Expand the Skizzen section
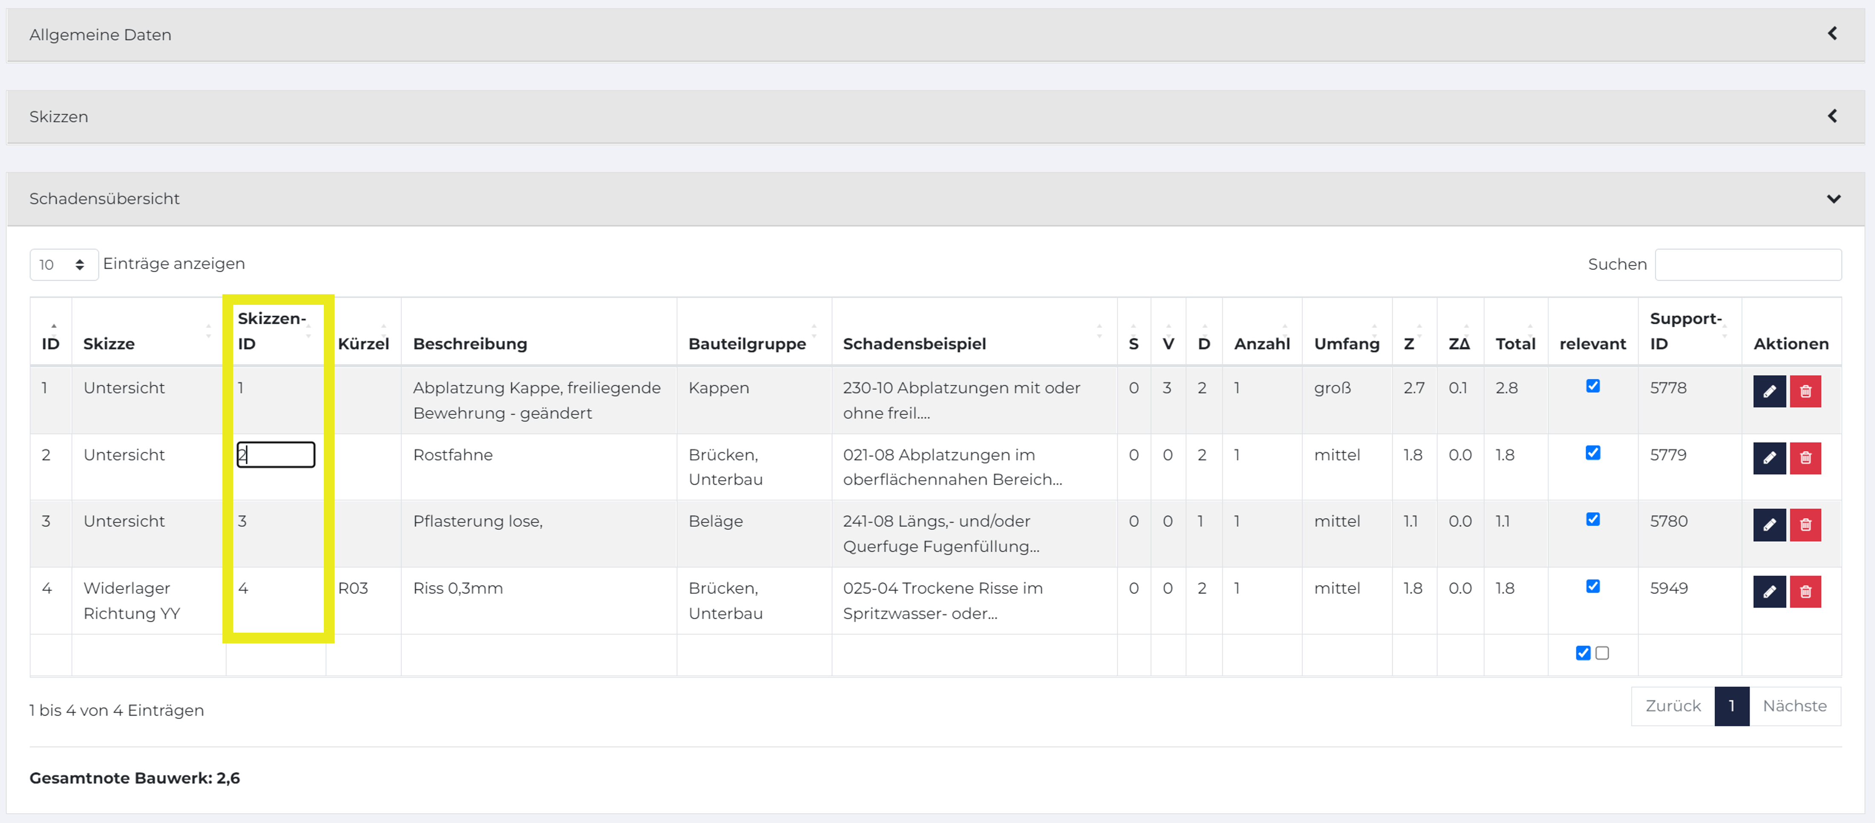The height and width of the screenshot is (823, 1875). (x=1832, y=116)
